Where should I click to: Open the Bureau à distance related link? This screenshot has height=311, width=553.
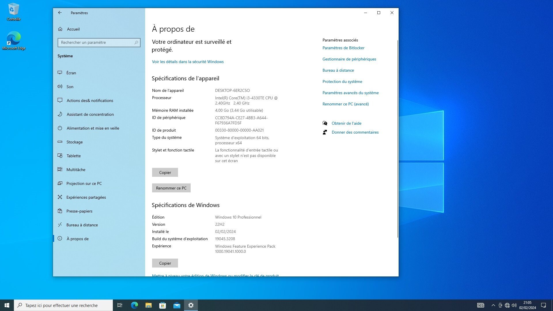click(x=338, y=70)
